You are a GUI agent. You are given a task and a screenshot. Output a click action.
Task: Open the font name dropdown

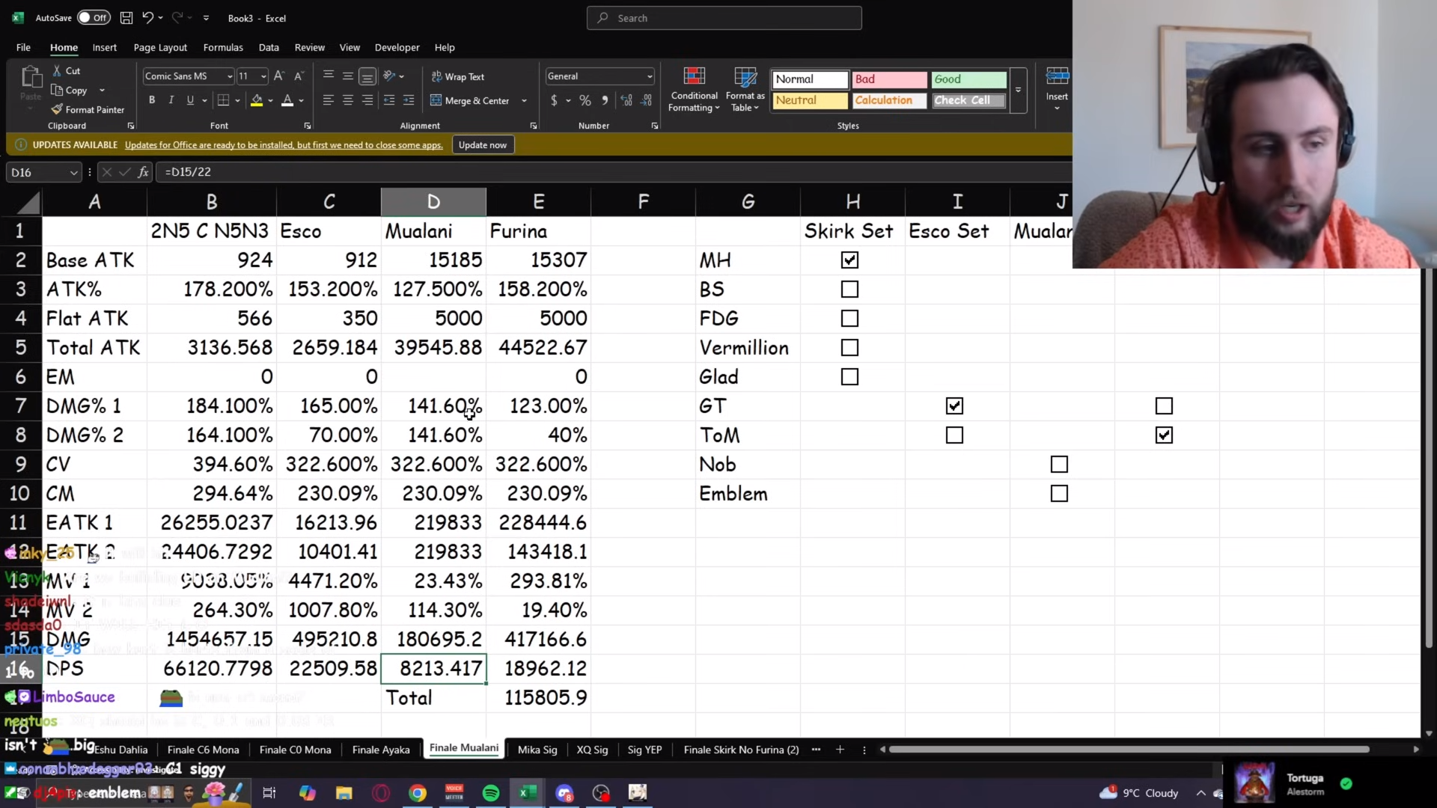click(x=229, y=76)
